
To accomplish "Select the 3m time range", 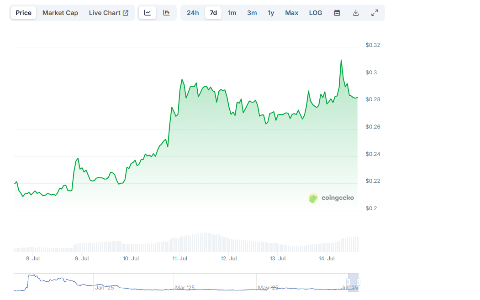I will [252, 12].
